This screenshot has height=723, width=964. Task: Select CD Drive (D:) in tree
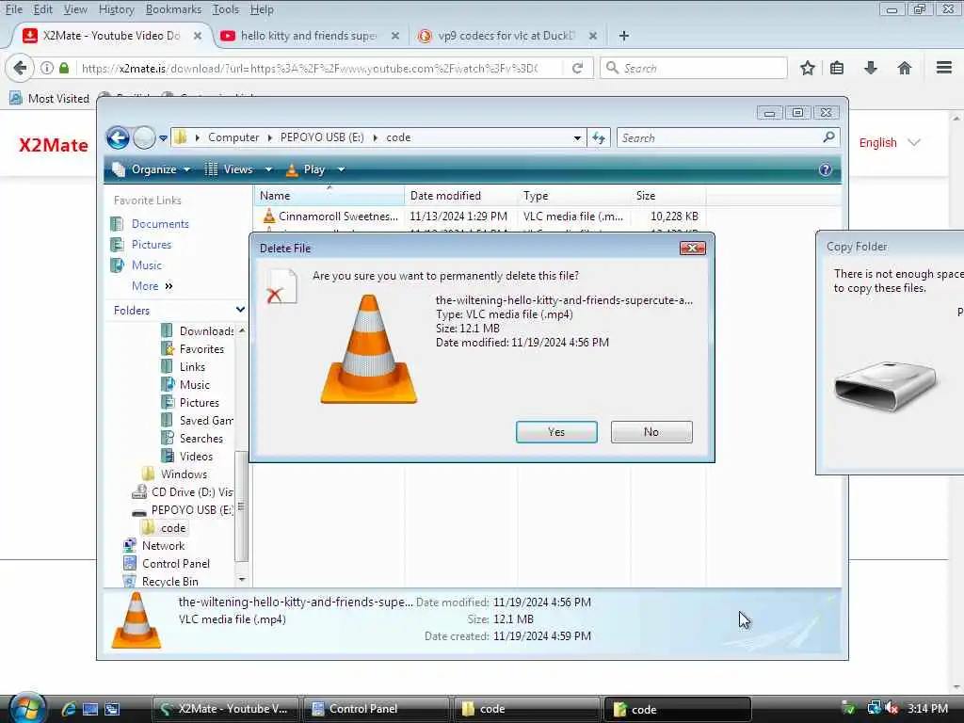pos(183,491)
